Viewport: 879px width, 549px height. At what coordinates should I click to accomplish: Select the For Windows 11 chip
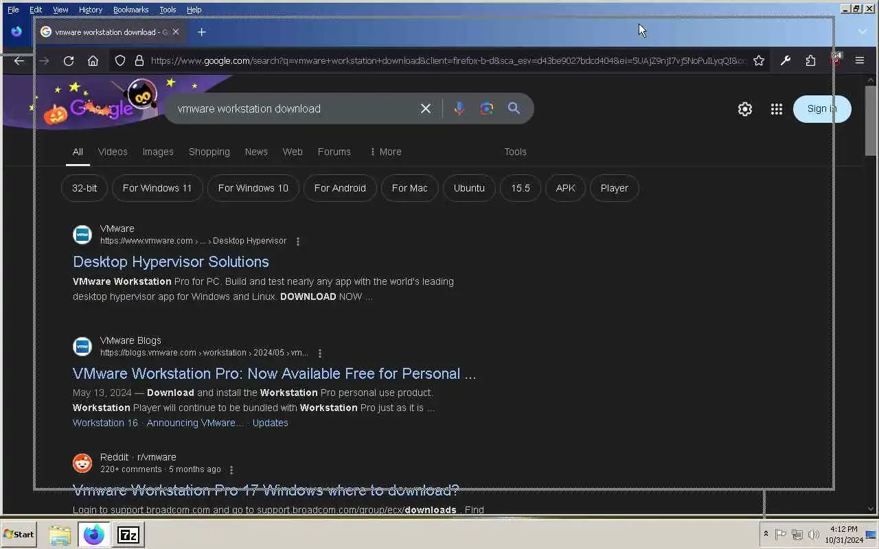(x=157, y=188)
